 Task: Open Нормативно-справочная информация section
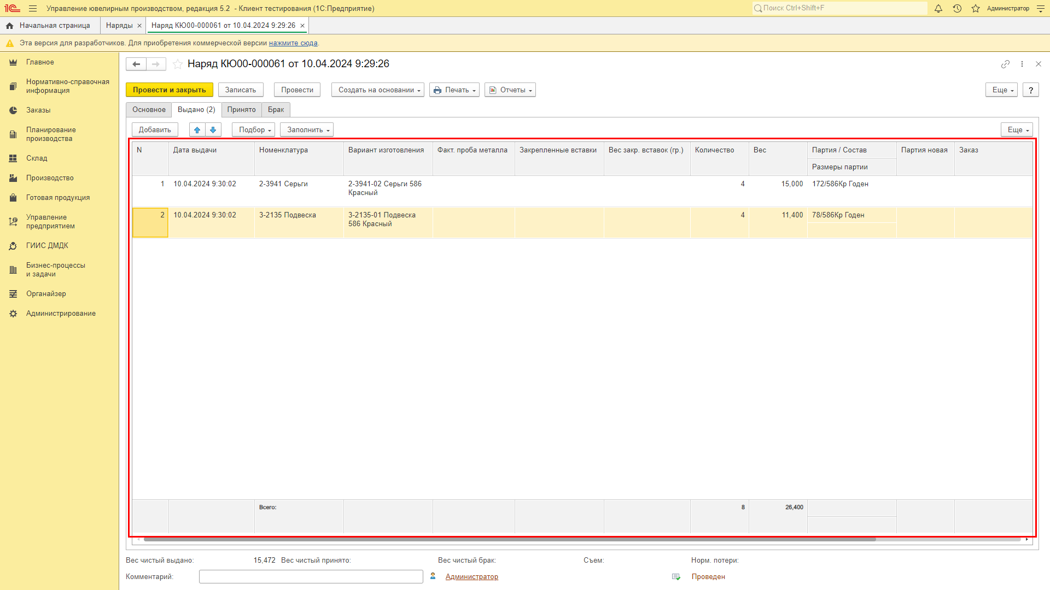[x=59, y=86]
